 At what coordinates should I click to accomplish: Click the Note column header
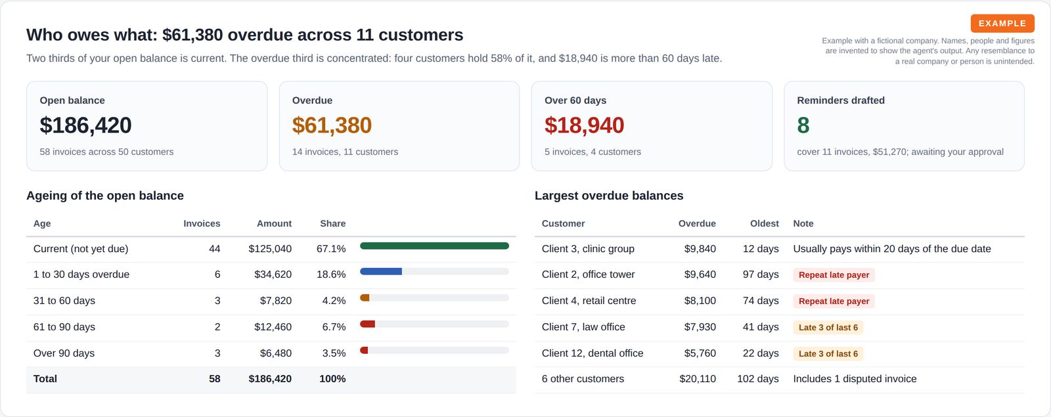tap(803, 223)
